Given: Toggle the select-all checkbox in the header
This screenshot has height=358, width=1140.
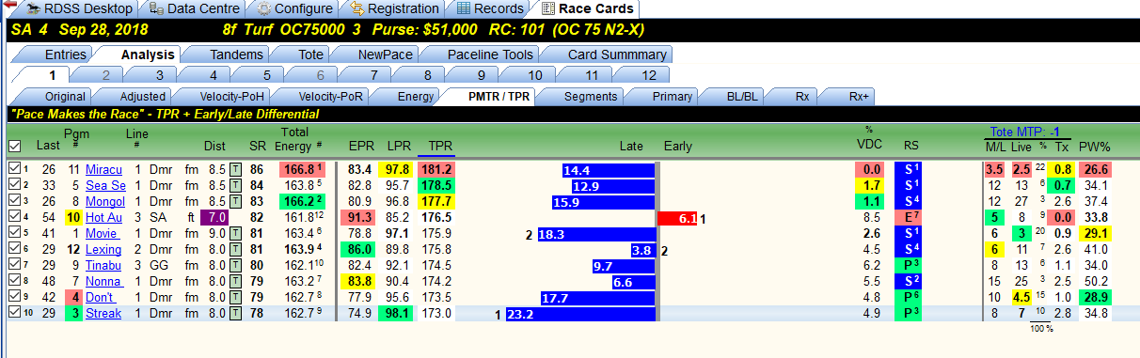Looking at the screenshot, I should pos(13,147).
